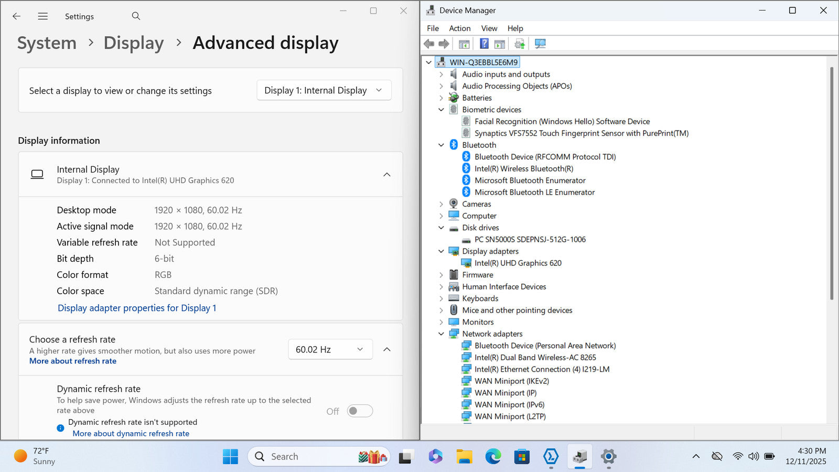
Task: Click the Settings hamburger navigation icon
Action: 43,16
